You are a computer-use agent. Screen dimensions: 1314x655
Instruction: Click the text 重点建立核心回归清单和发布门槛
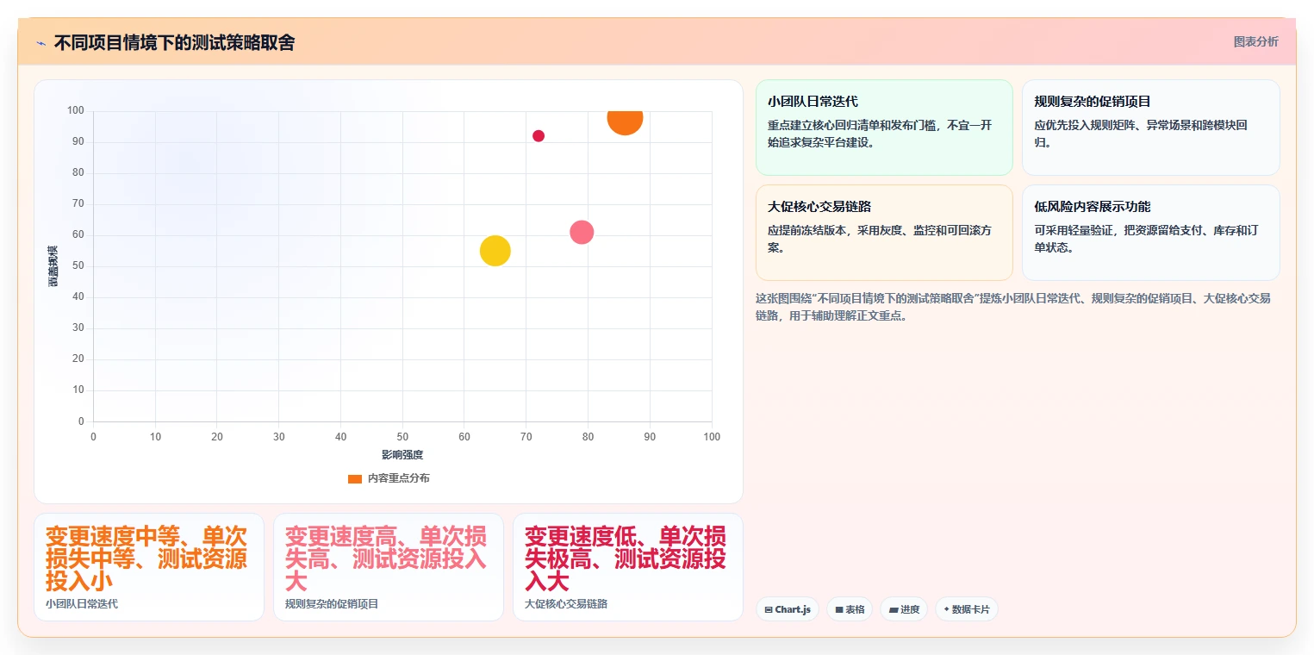[852, 125]
